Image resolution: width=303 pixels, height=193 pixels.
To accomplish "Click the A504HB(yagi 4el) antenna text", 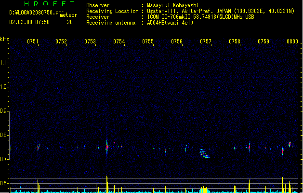I will 170,23.
